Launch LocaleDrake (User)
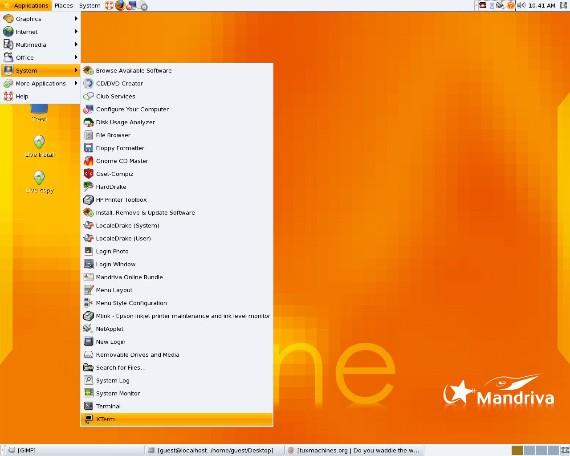Viewport: 570px width, 456px height. point(177,238)
